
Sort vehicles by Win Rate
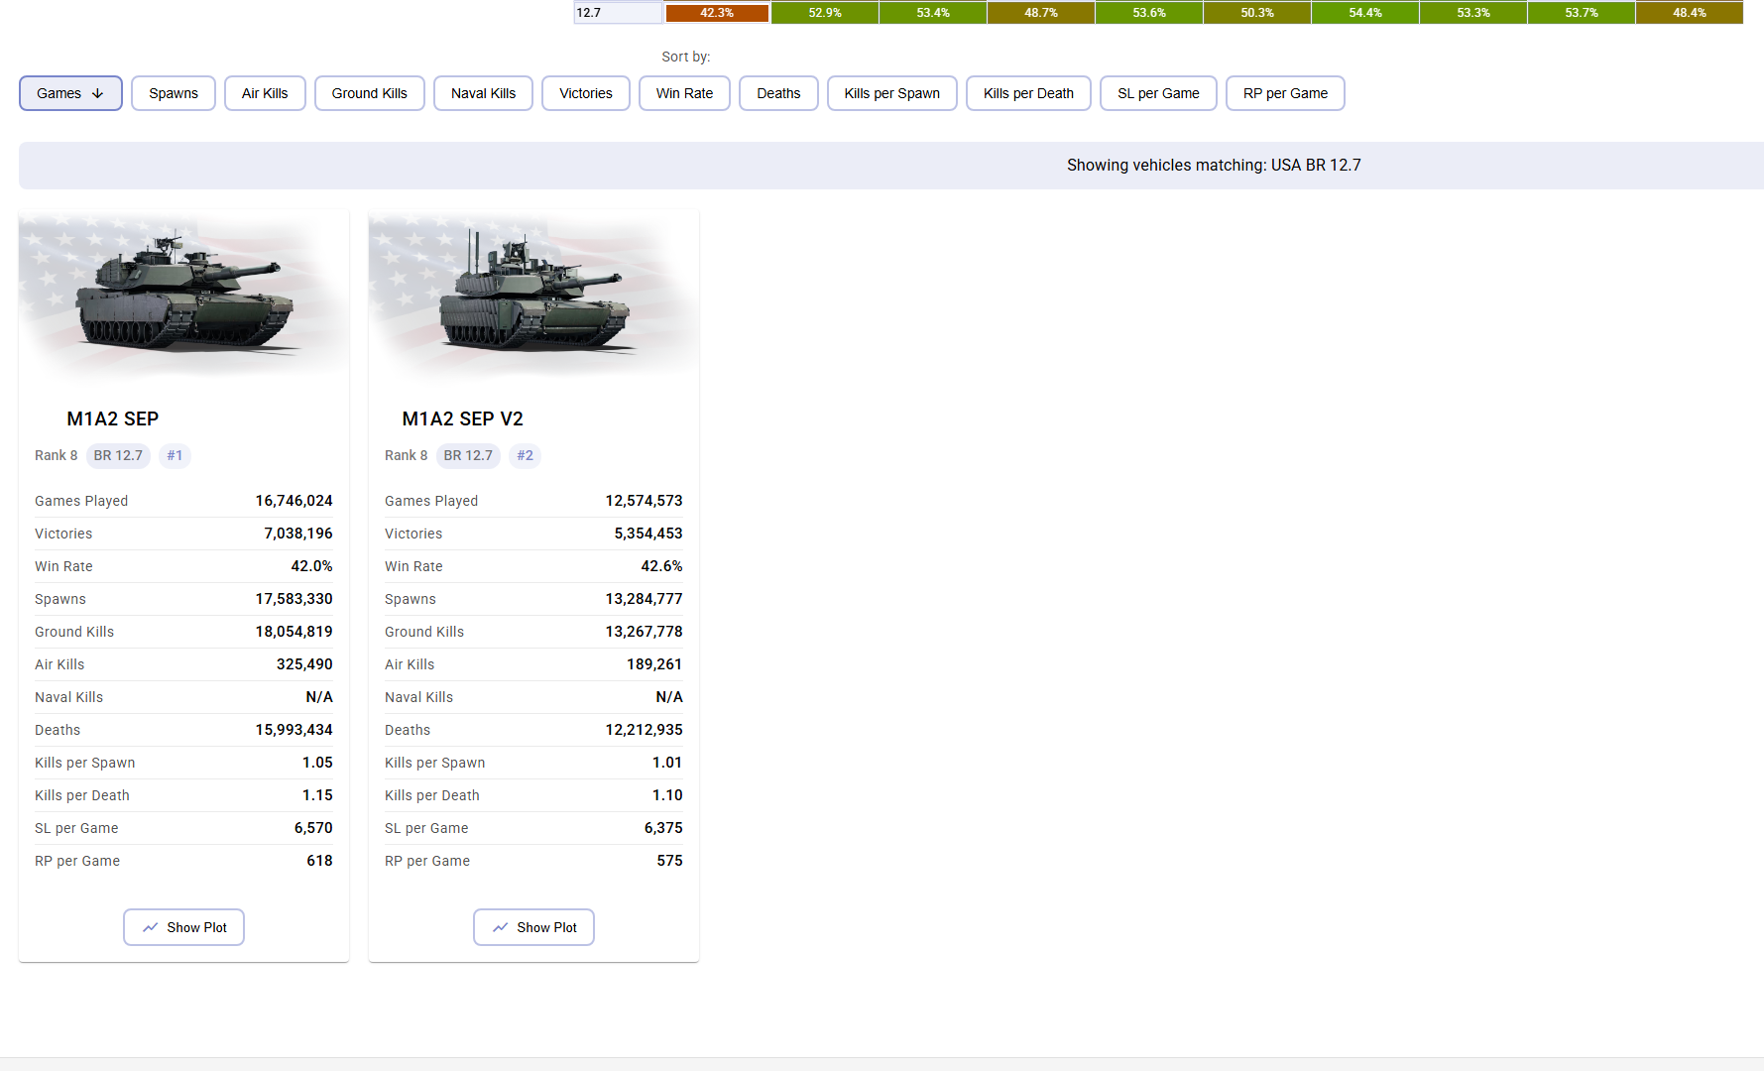pyautogui.click(x=684, y=93)
